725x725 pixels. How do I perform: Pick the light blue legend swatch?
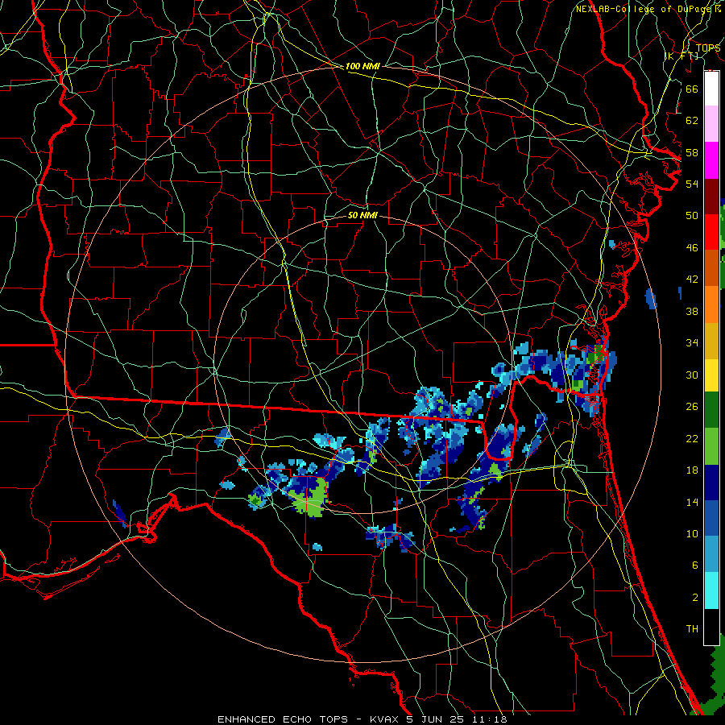coord(711,554)
